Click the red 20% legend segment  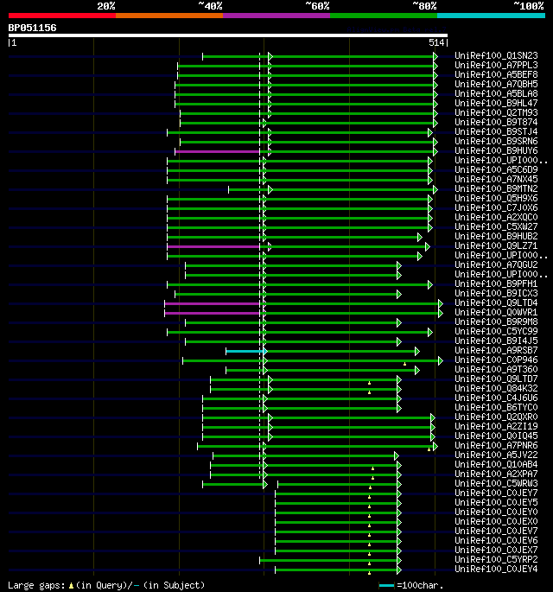click(62, 16)
